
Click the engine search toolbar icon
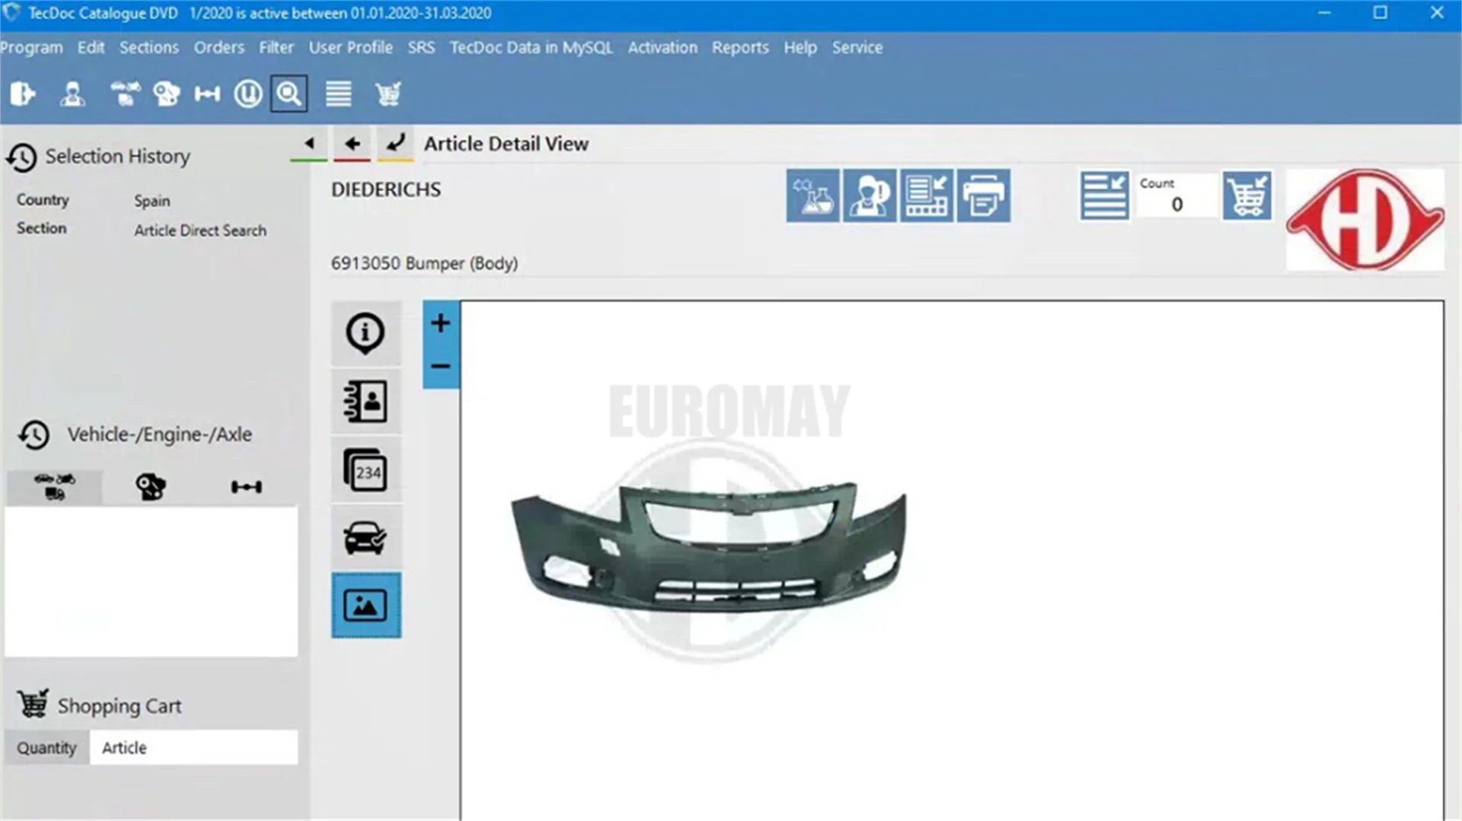pos(166,94)
